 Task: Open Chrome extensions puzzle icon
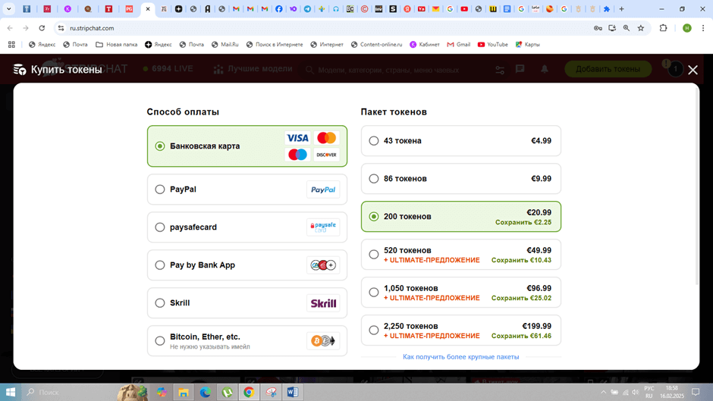pos(664,28)
